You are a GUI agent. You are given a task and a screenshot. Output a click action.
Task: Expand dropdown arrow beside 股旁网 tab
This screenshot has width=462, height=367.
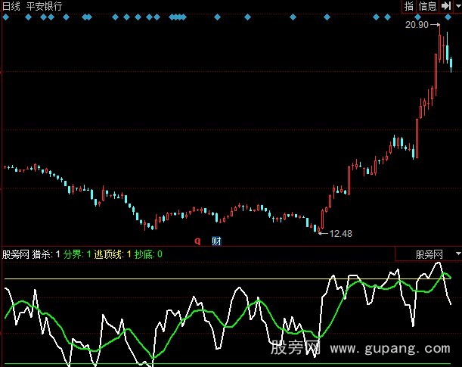tap(456, 255)
